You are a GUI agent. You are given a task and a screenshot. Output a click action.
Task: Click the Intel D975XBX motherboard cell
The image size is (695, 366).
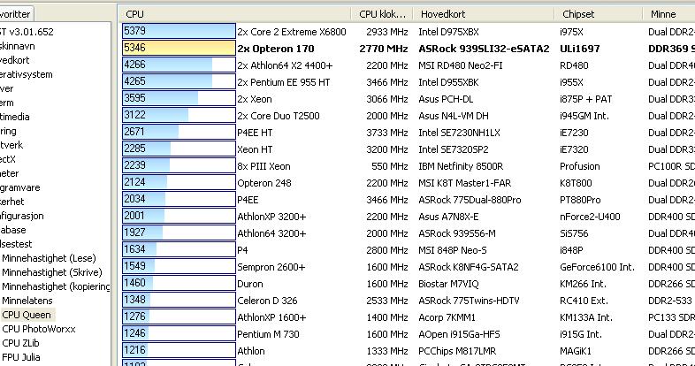(x=448, y=32)
